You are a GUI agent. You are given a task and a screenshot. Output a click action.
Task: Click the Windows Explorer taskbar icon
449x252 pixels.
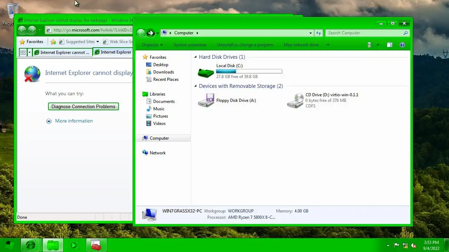(x=53, y=245)
